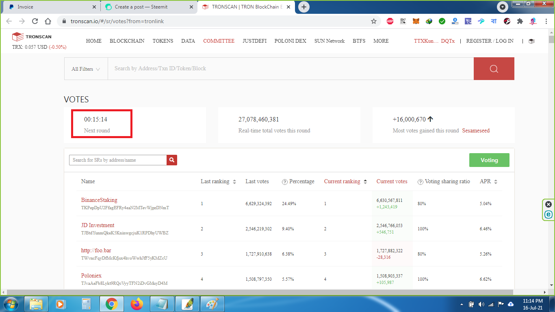This screenshot has height=312, width=555.
Task: Sort the table by APR
Action: pos(496,182)
